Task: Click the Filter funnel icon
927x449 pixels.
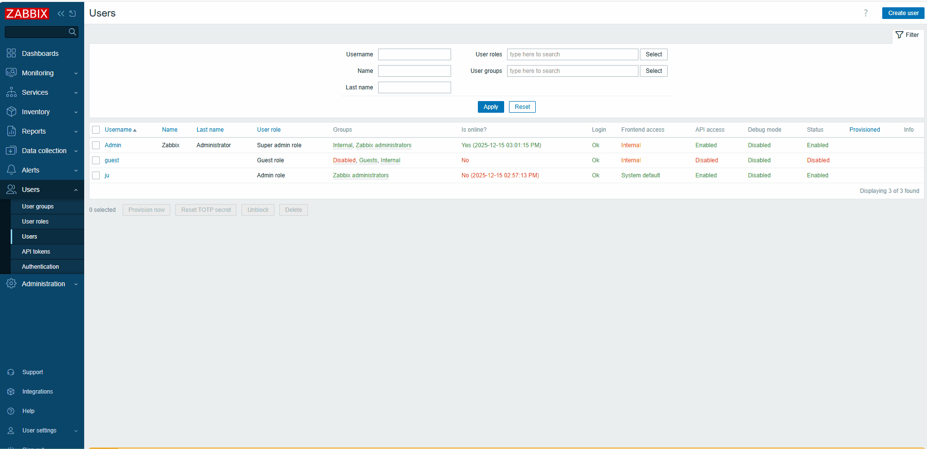Action: click(899, 35)
